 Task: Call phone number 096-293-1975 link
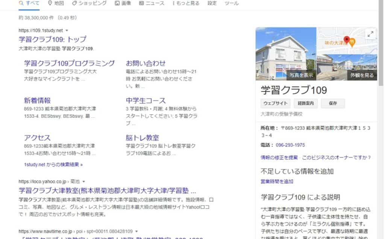[290, 145]
